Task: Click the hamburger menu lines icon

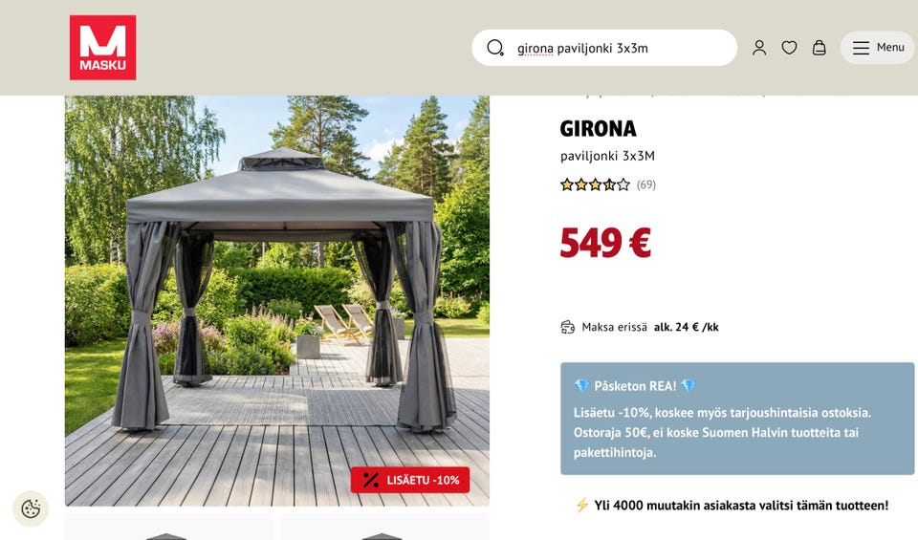Action: [861, 48]
